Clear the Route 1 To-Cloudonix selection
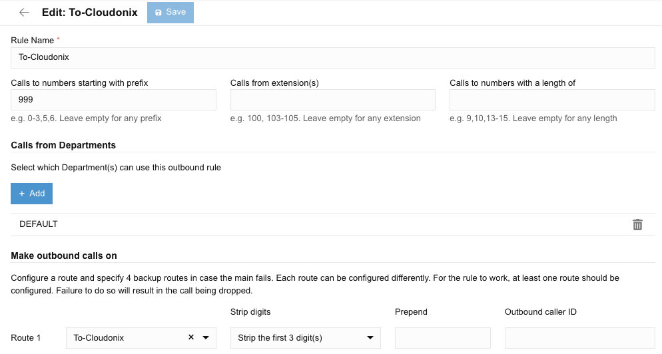This screenshot has width=662, height=354. [191, 337]
